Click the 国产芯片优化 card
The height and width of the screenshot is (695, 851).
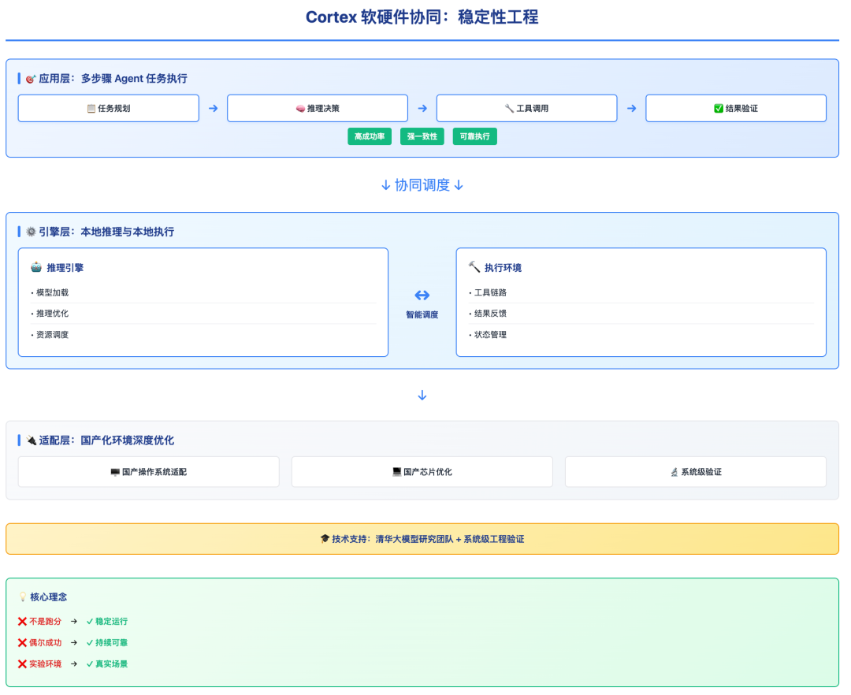click(422, 472)
